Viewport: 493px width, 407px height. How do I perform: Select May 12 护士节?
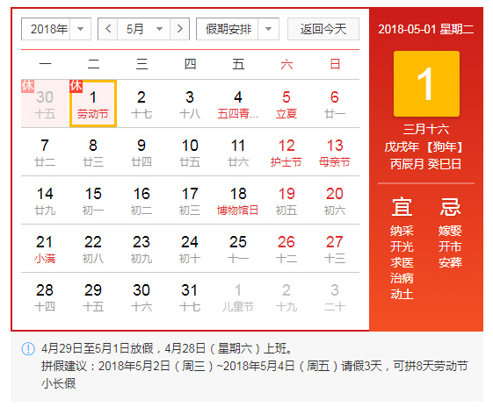(286, 153)
